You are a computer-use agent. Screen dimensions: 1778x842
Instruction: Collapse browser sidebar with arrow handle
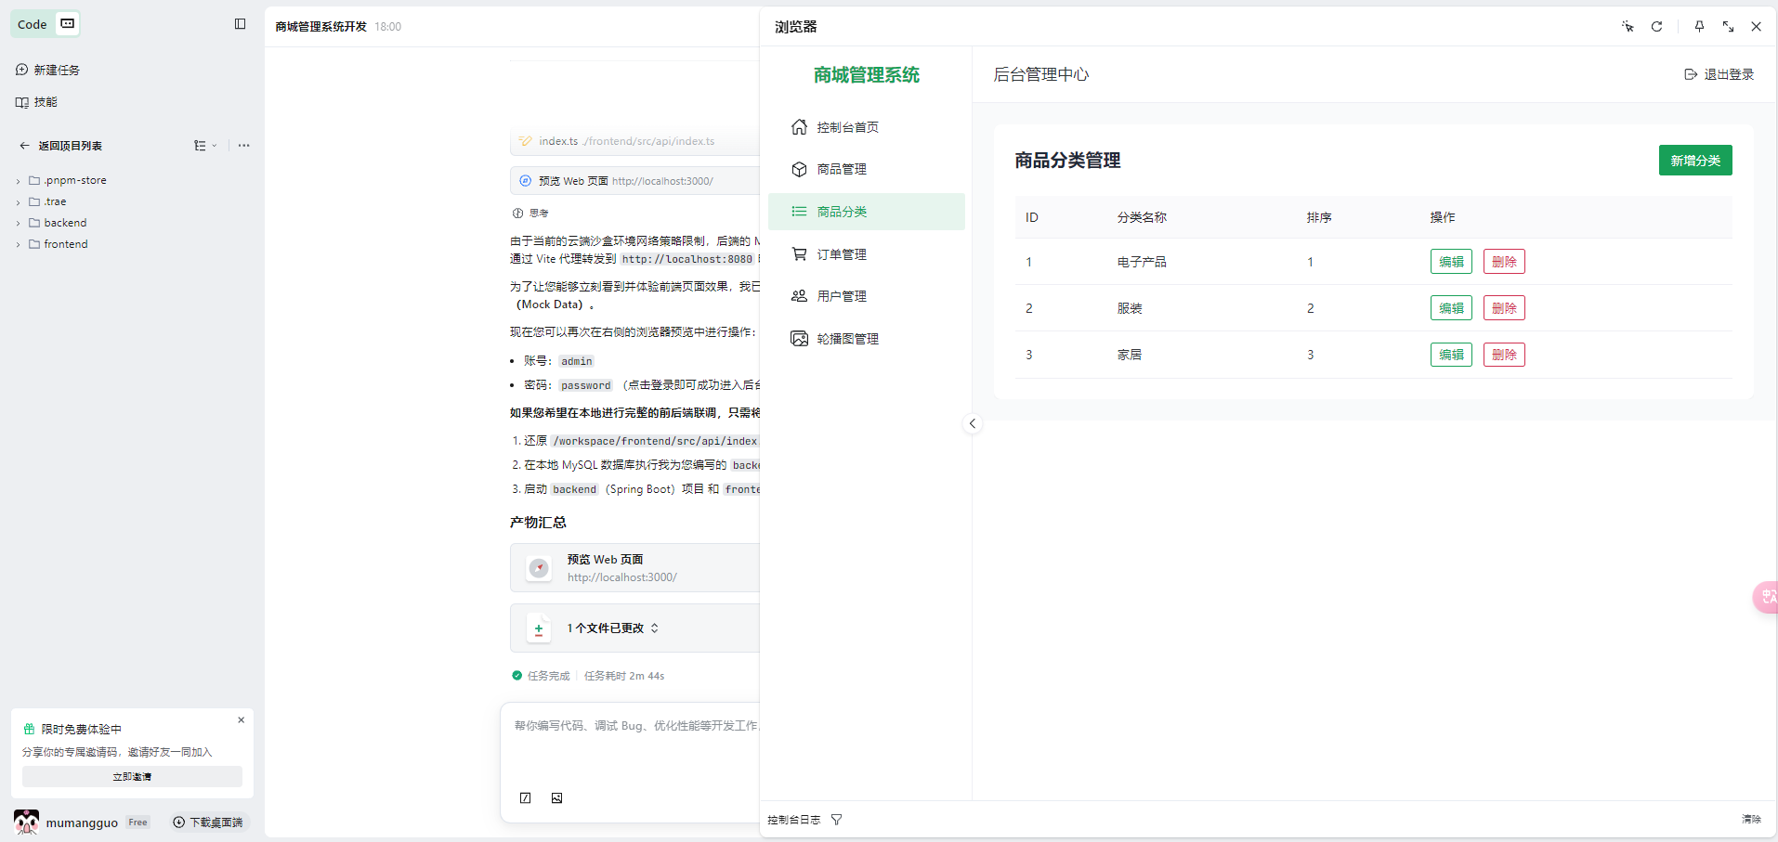click(972, 424)
